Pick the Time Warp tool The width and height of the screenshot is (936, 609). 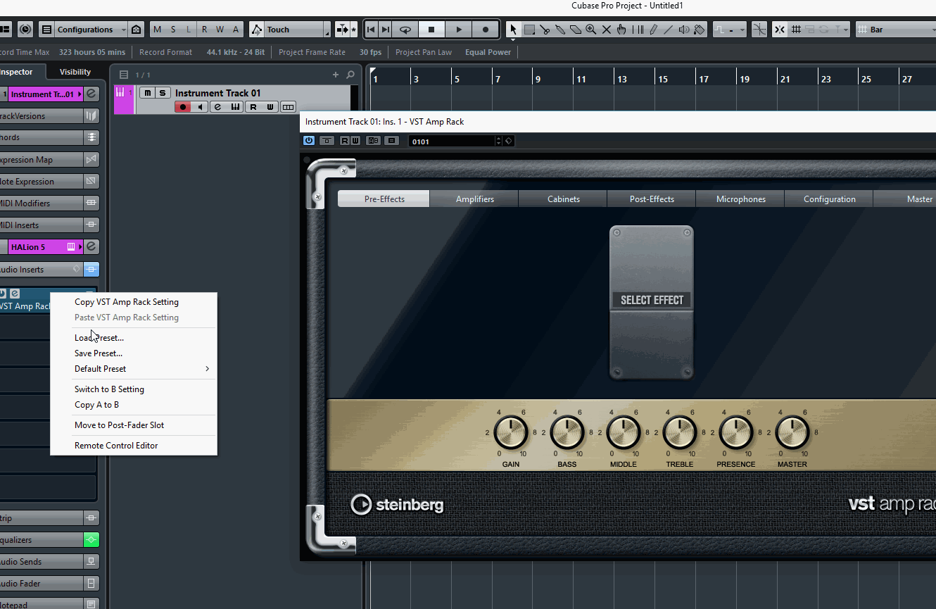(x=638, y=30)
